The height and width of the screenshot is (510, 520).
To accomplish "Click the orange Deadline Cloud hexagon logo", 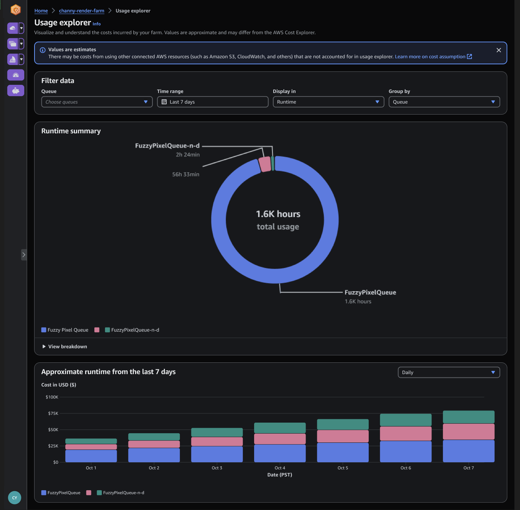I will pos(15,10).
